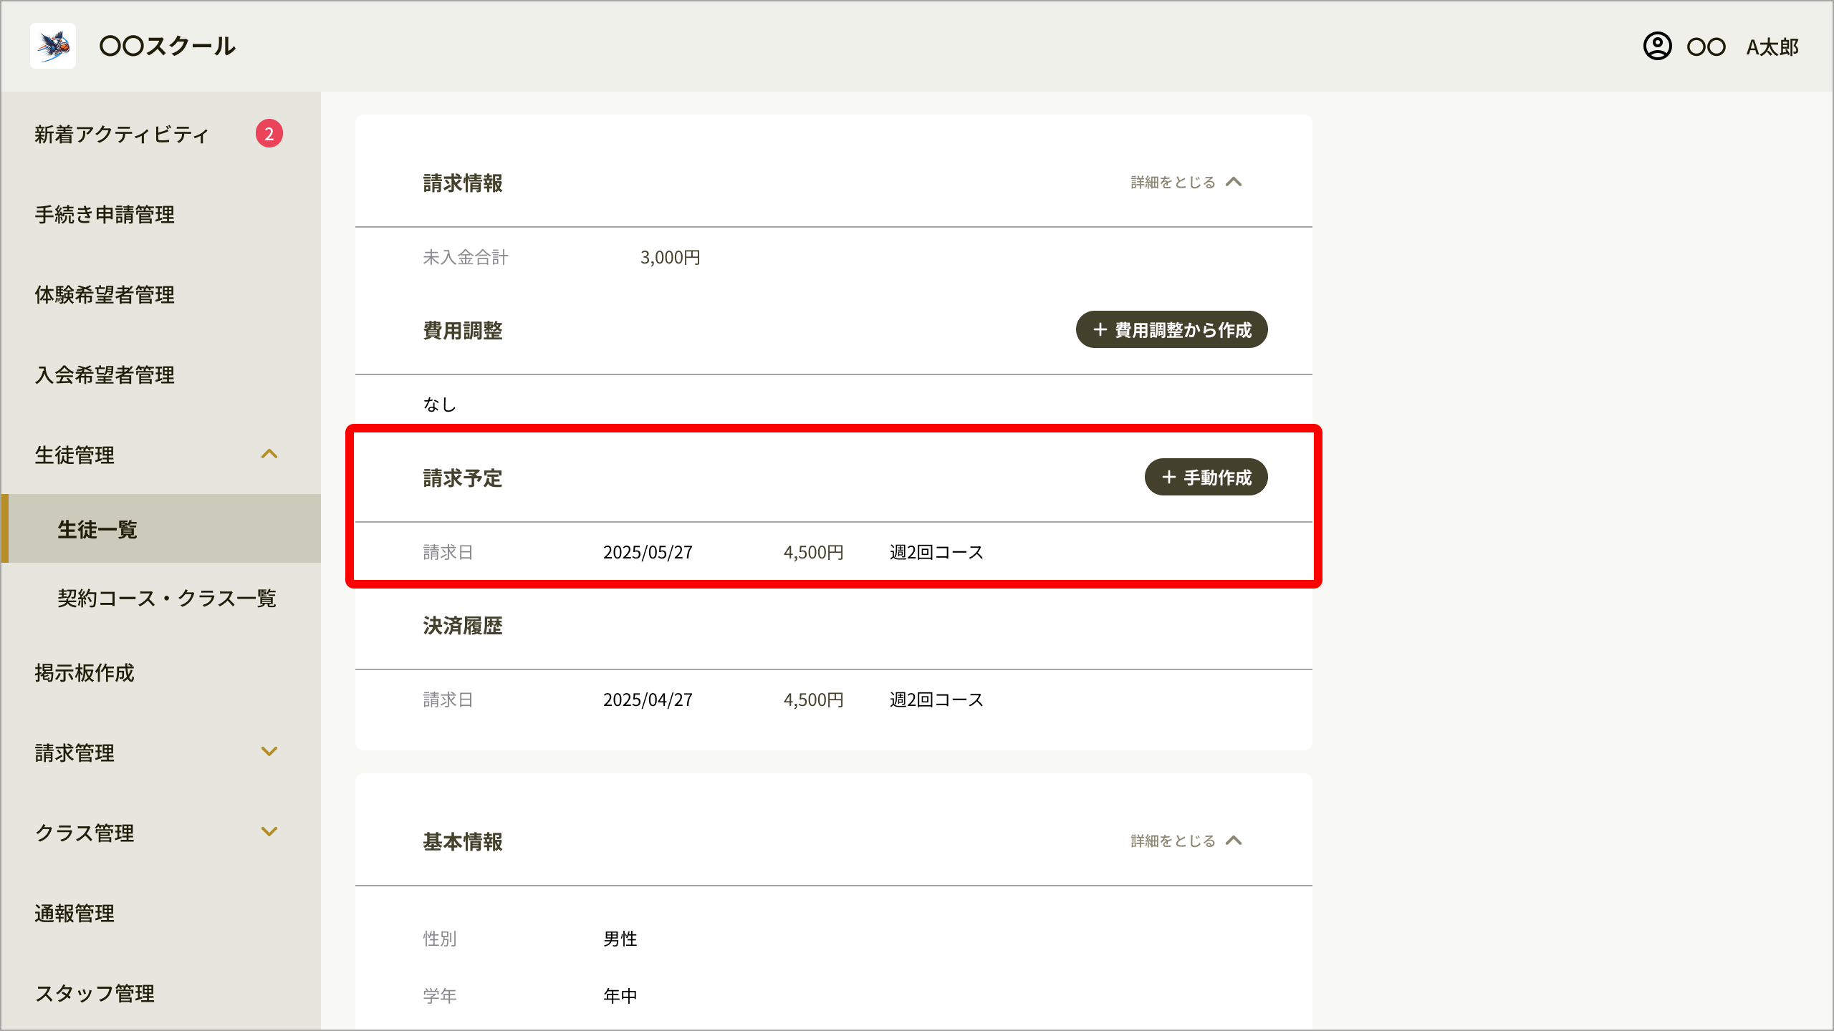
Task: Click the A太郎 user name
Action: (1772, 47)
